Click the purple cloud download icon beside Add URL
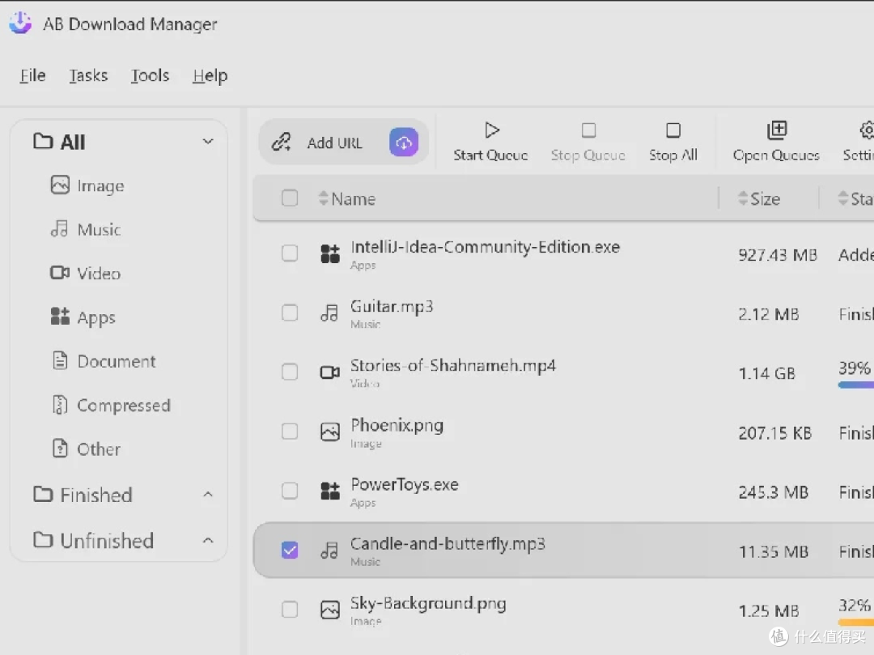Viewport: 874px width, 655px height. (404, 142)
